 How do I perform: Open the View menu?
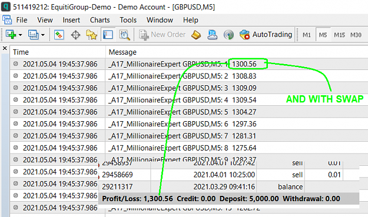tap(45, 20)
